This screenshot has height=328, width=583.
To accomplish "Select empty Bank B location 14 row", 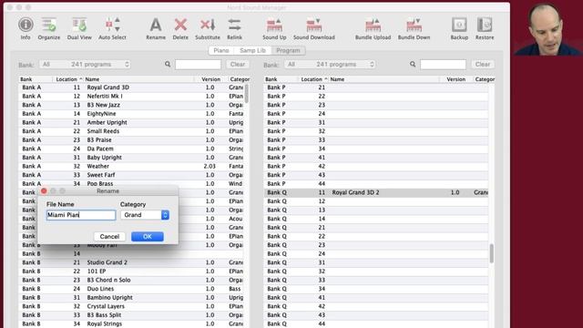I will pyautogui.click(x=131, y=253).
